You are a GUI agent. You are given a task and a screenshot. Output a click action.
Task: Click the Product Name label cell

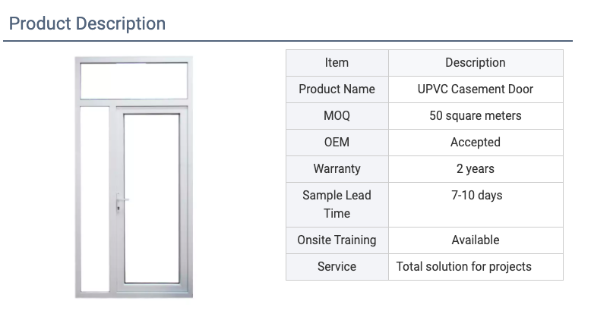pyautogui.click(x=337, y=89)
